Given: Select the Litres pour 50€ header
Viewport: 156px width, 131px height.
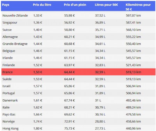Looking at the screenshot, I should (x=106, y=5).
